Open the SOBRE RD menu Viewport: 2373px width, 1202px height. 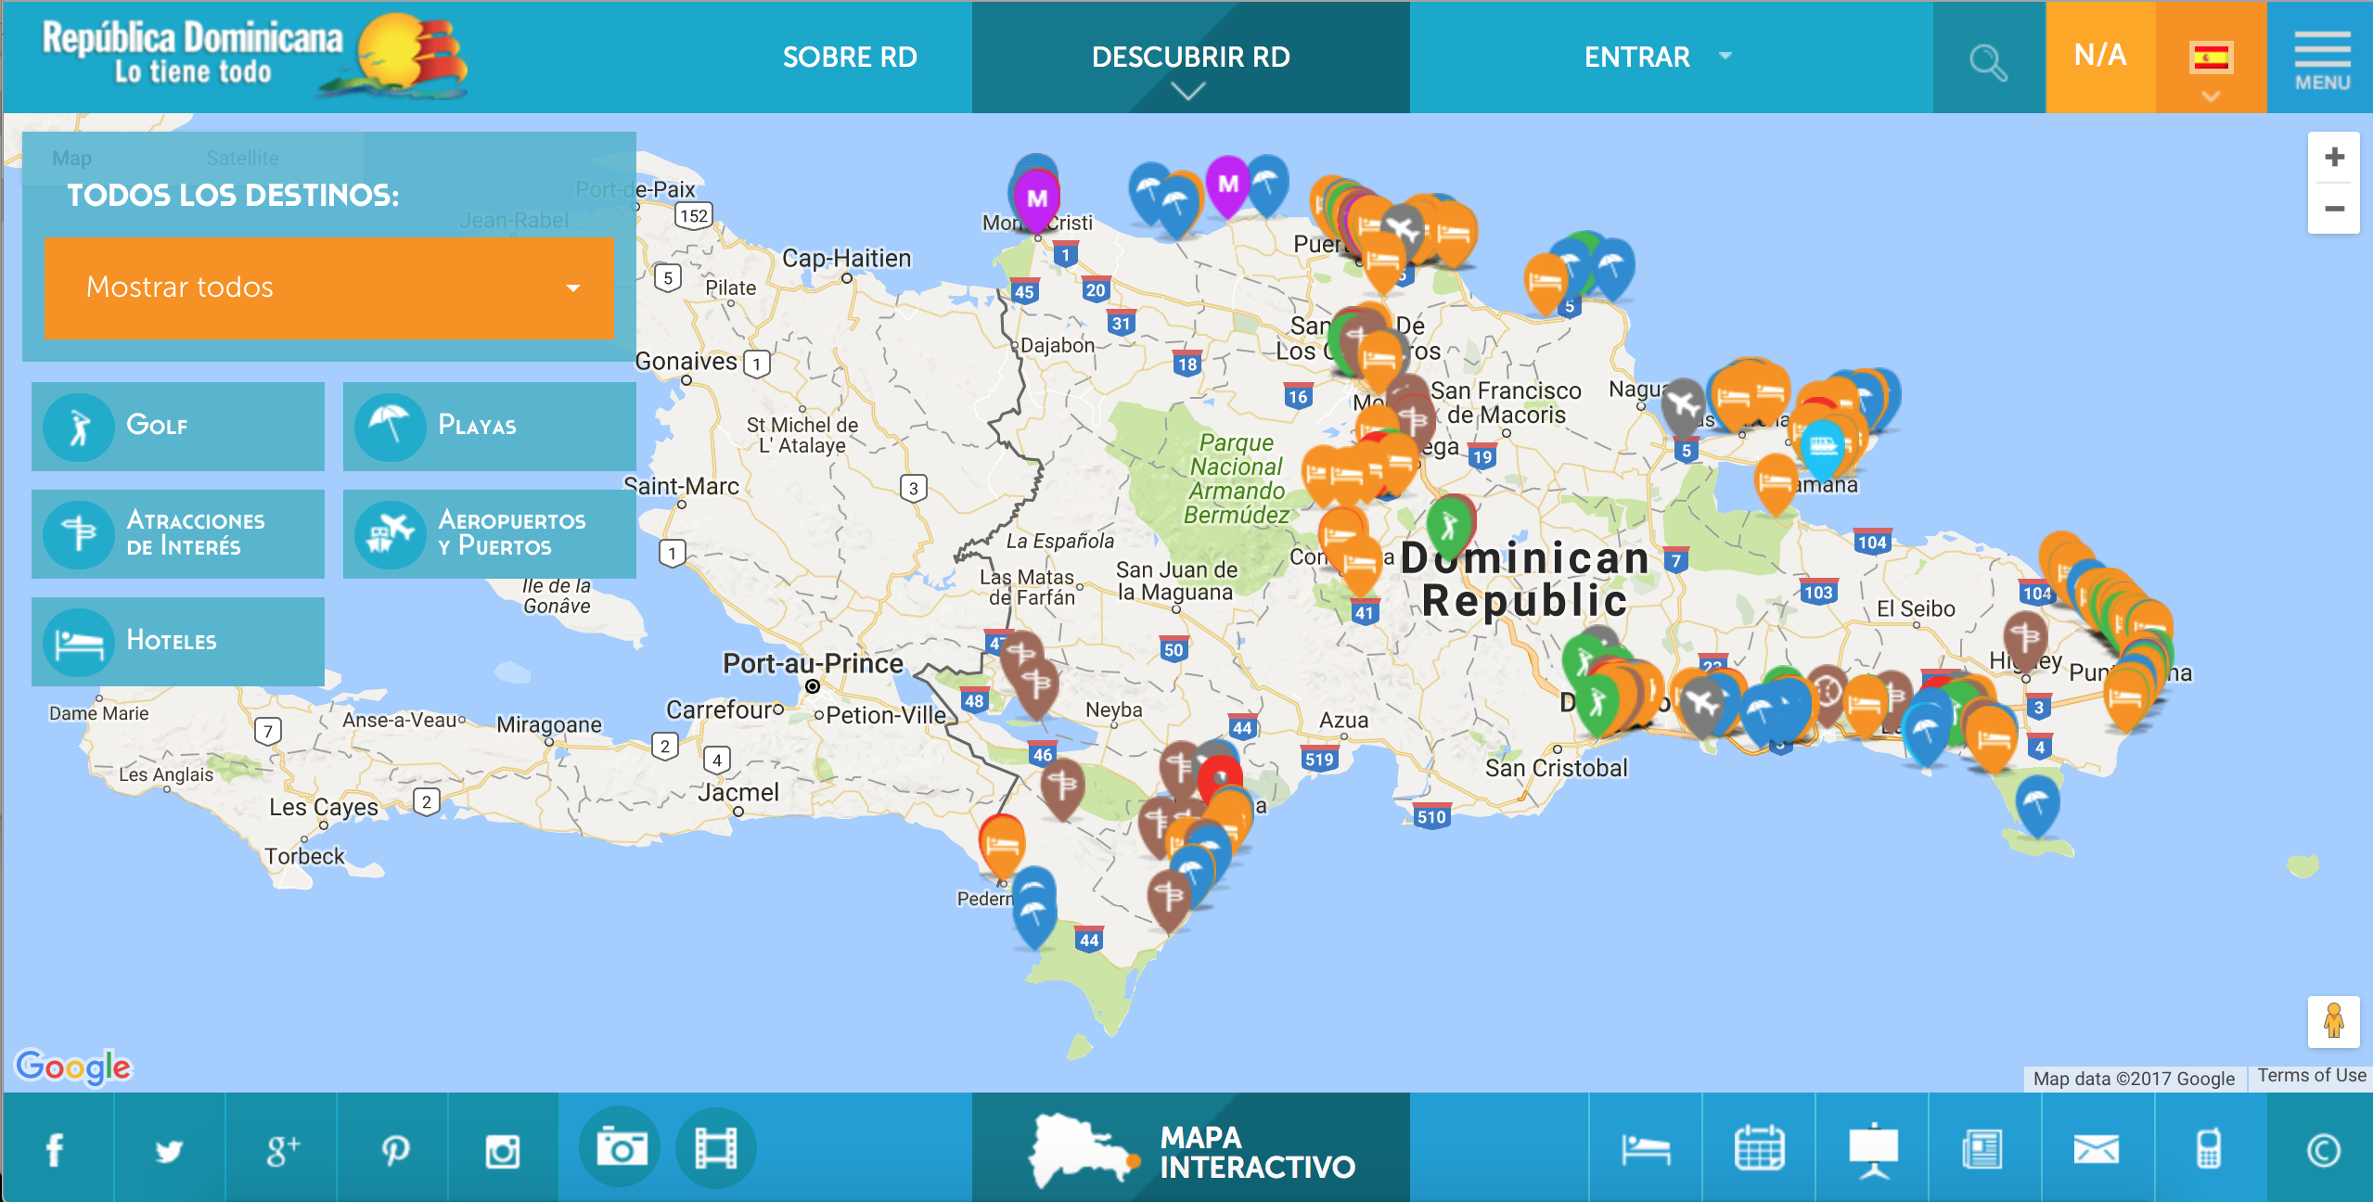[850, 58]
